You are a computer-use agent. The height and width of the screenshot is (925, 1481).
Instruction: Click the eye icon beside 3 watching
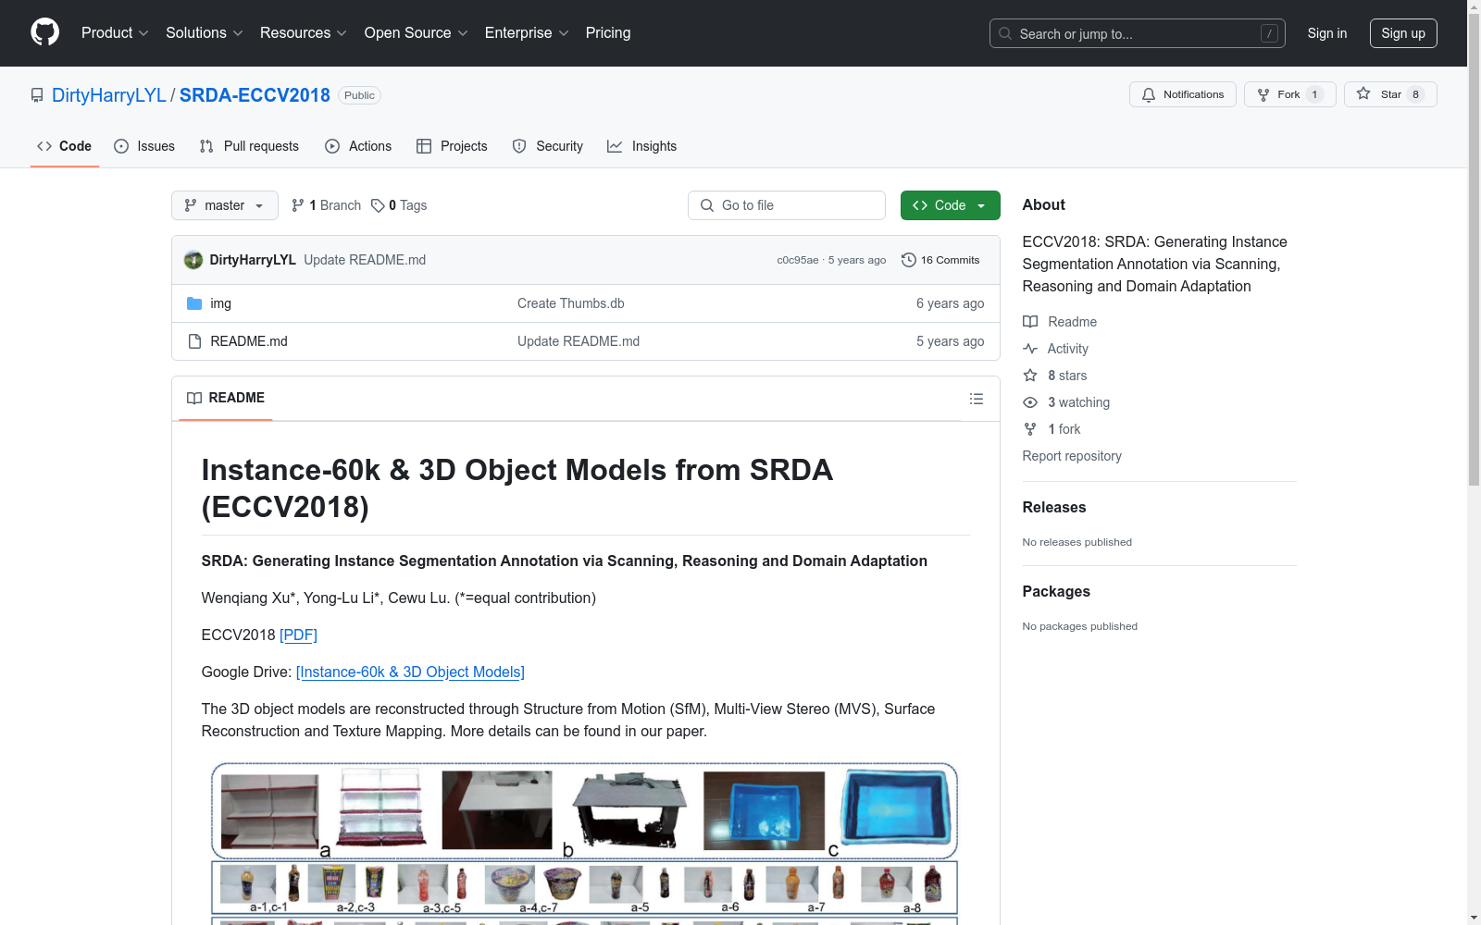coord(1030,402)
